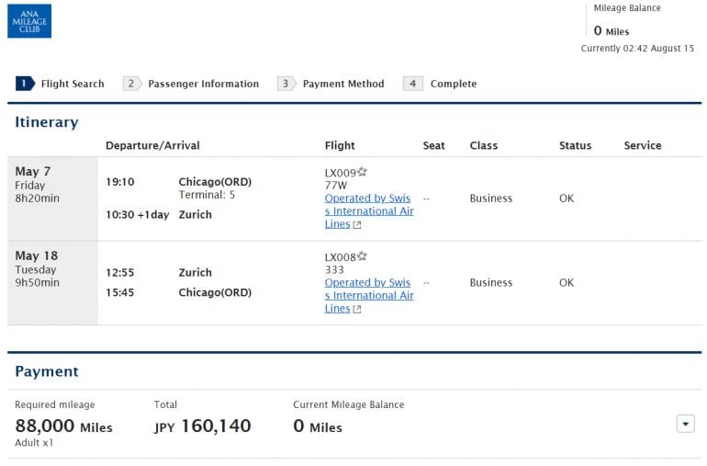Go to the Passenger Information step
Screen dimensions: 707x466
point(203,84)
